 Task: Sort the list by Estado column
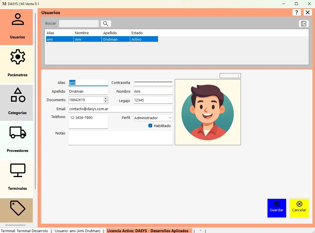click(x=144, y=33)
